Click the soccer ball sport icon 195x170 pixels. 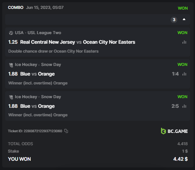click(11, 33)
